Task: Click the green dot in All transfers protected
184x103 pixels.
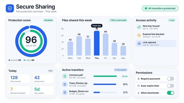Action: (146, 8)
